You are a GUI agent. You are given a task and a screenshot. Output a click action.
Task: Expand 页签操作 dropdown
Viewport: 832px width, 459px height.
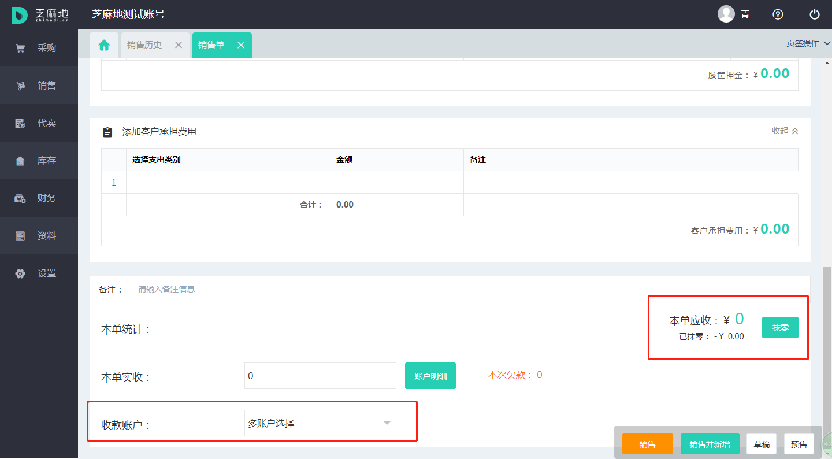coord(808,43)
